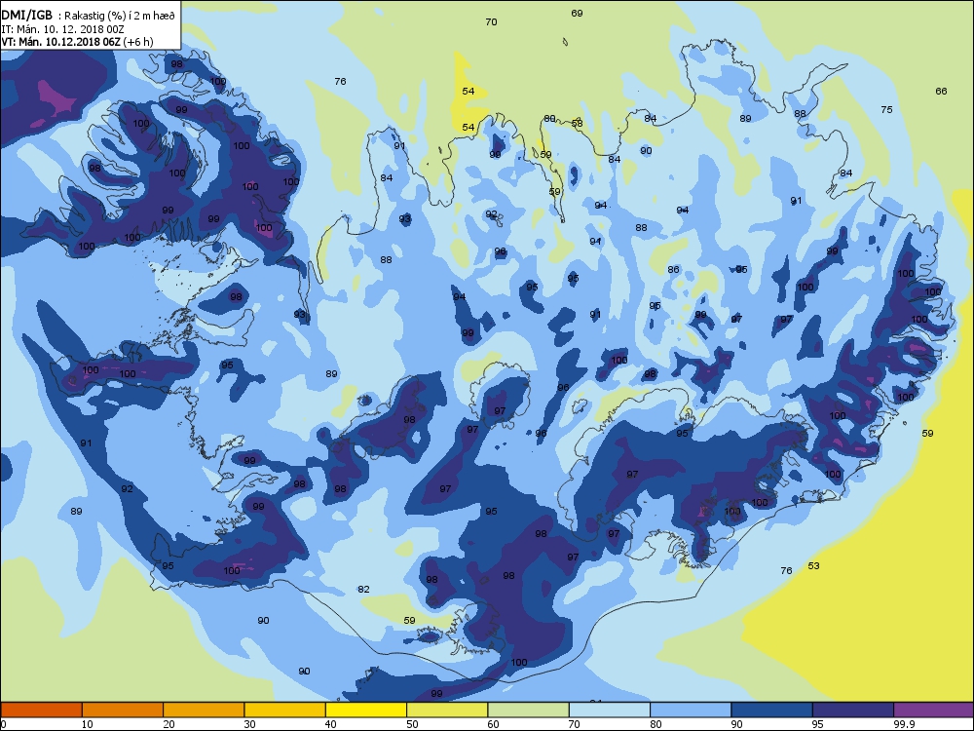Click the 'IT: Mán. 10. 12. 2018 00Z' line

(62, 29)
